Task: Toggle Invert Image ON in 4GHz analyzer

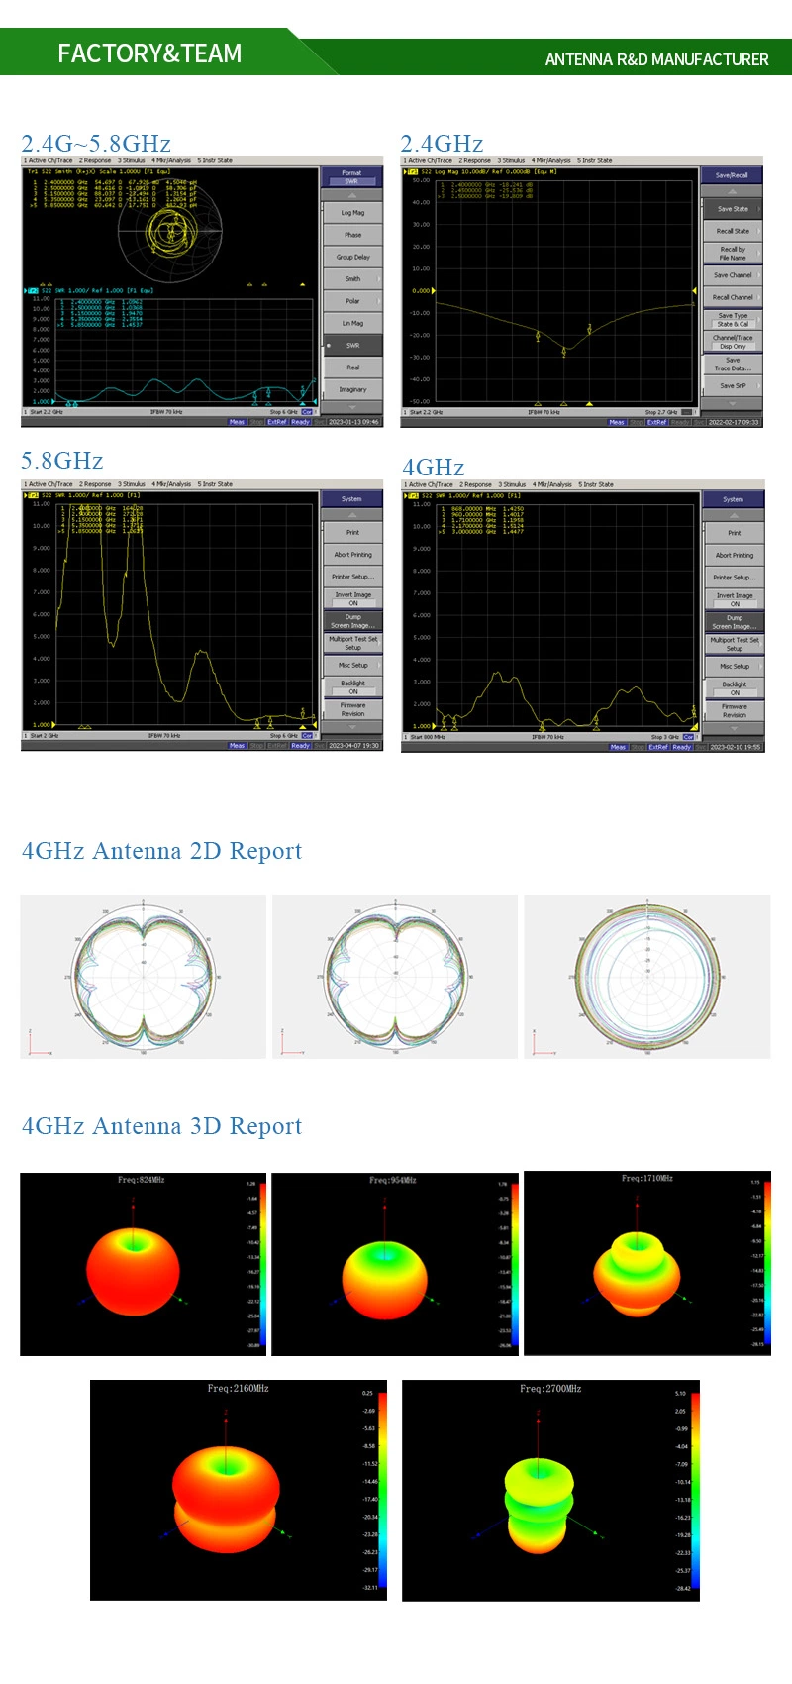Action: point(734,599)
